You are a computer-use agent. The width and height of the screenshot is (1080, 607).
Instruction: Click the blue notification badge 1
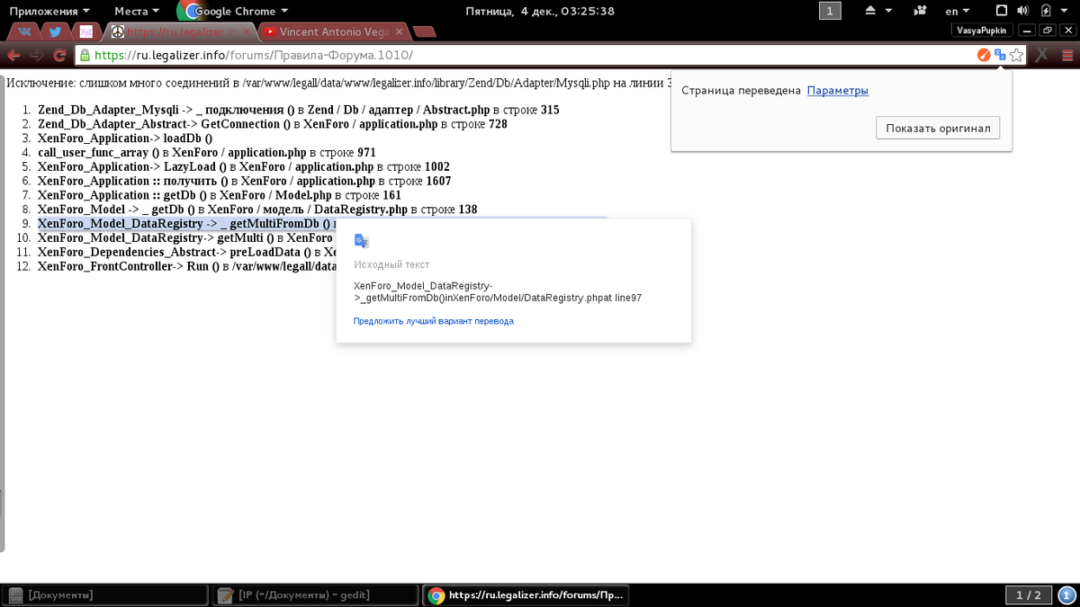(x=1067, y=595)
